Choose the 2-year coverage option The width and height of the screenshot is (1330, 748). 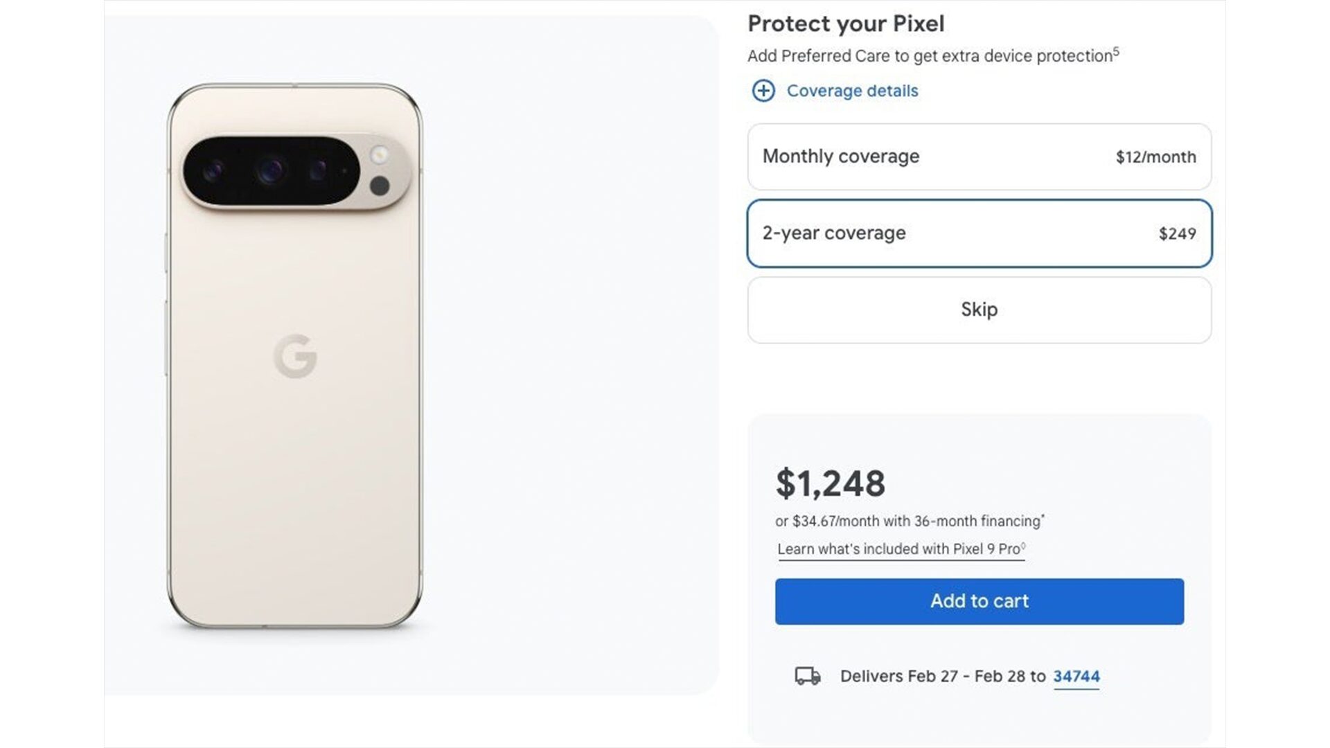point(979,233)
